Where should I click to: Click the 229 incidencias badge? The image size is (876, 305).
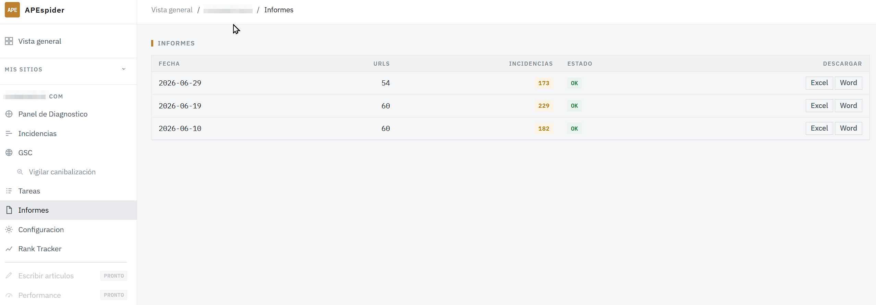click(544, 106)
